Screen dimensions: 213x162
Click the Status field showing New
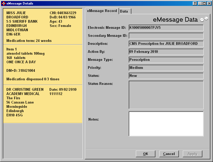coord(166,76)
